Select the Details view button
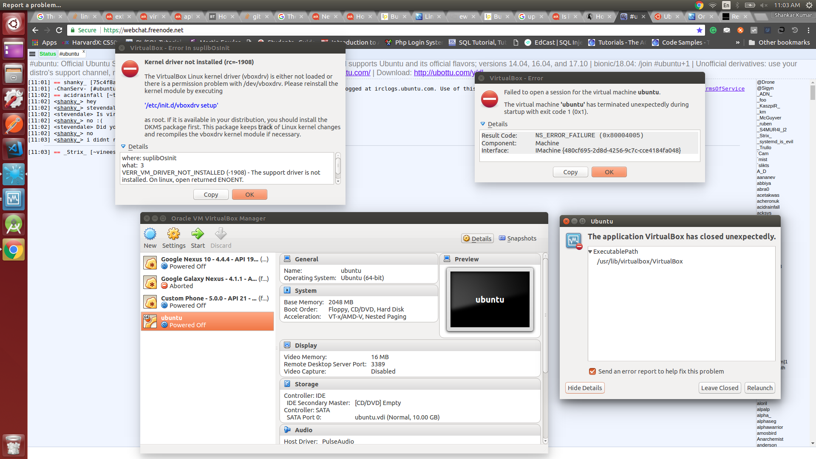This screenshot has width=816, height=459. (x=477, y=238)
